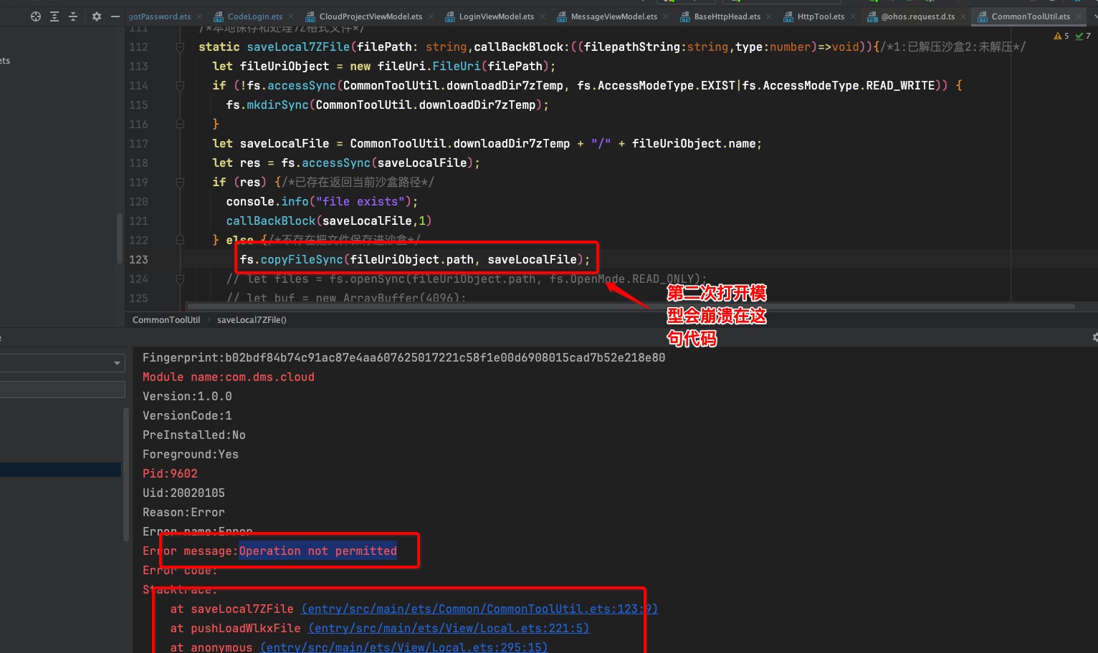
Task: Toggle fold marker at line 122
Action: click(181, 241)
